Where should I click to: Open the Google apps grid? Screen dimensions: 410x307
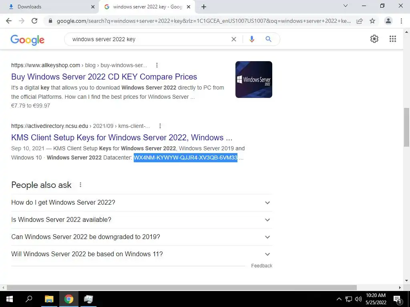click(392, 39)
